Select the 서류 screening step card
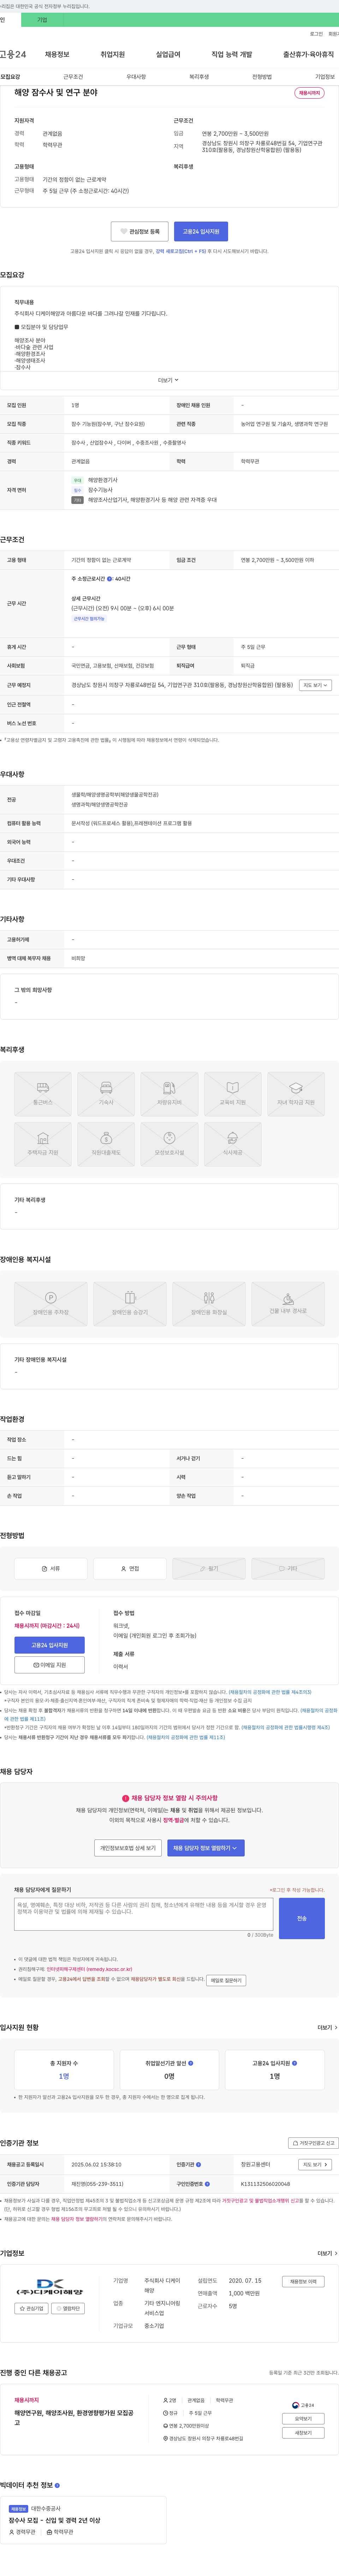 [51, 1569]
